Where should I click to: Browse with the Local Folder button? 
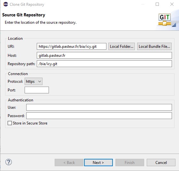click(121, 47)
